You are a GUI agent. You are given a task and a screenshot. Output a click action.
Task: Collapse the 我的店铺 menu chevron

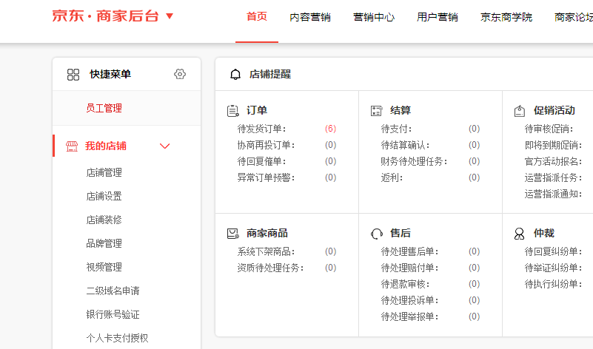pyautogui.click(x=165, y=146)
